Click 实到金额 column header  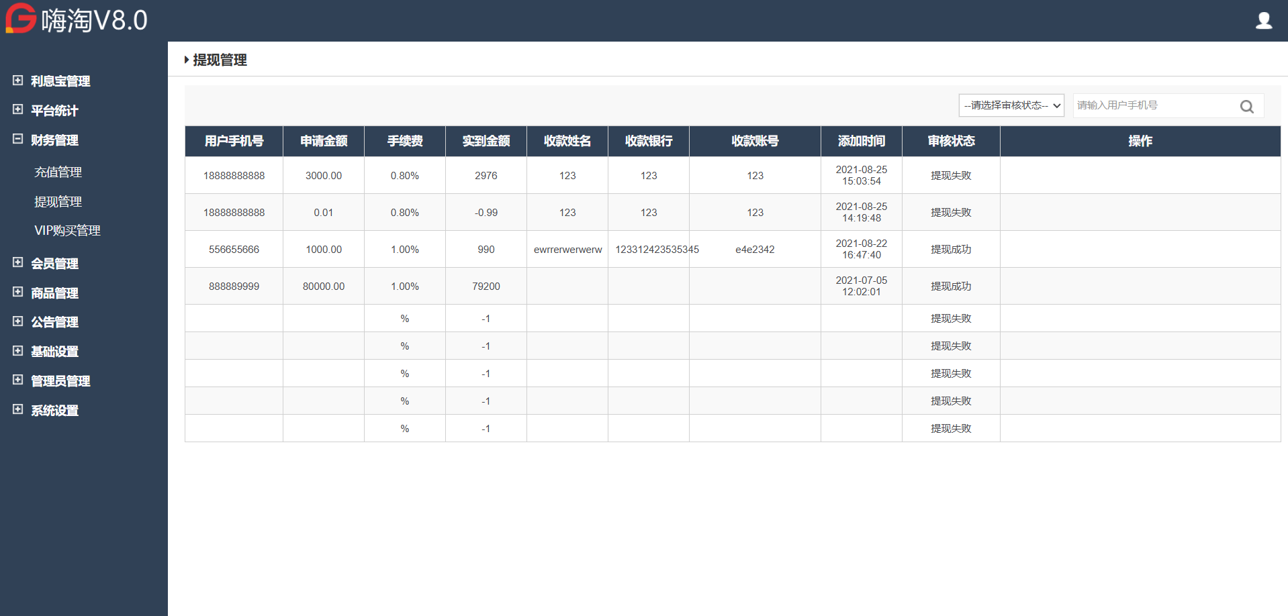(486, 141)
